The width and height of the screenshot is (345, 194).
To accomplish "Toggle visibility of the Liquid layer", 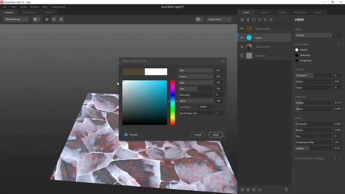I will point(242,38).
